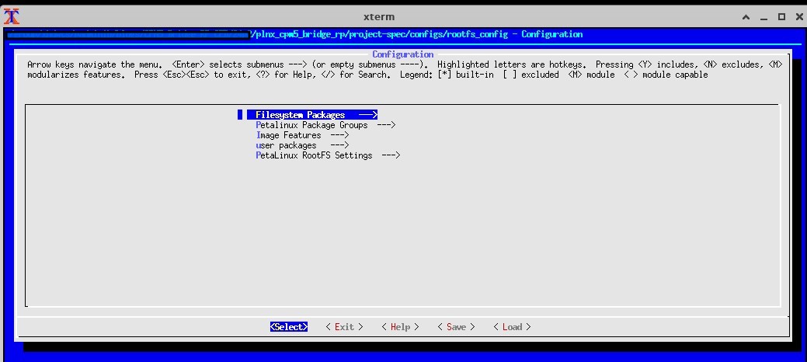Choose the Image Features menu entry
The image size is (807, 362).
coord(288,135)
